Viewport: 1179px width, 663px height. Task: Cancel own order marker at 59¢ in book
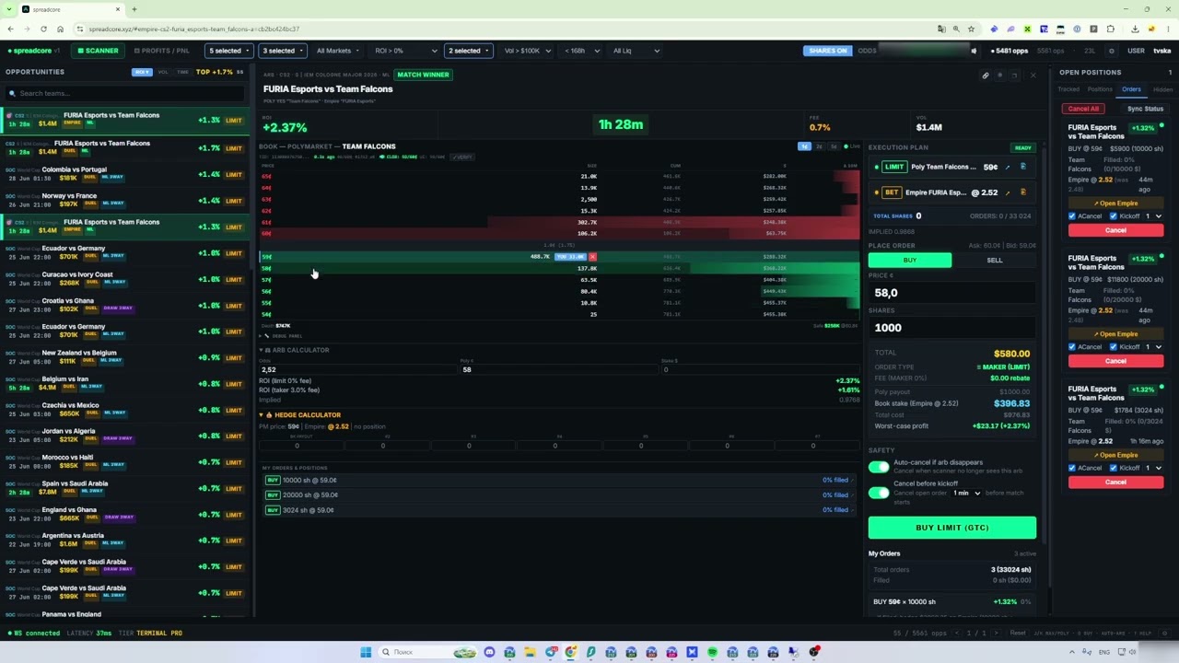592,257
